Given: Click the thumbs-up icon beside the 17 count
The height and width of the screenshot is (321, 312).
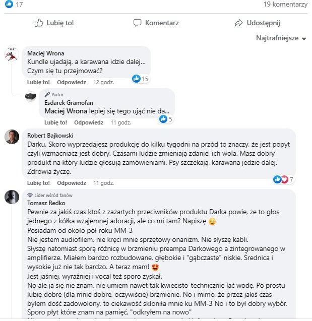Looking at the screenshot, I should 7,5.
